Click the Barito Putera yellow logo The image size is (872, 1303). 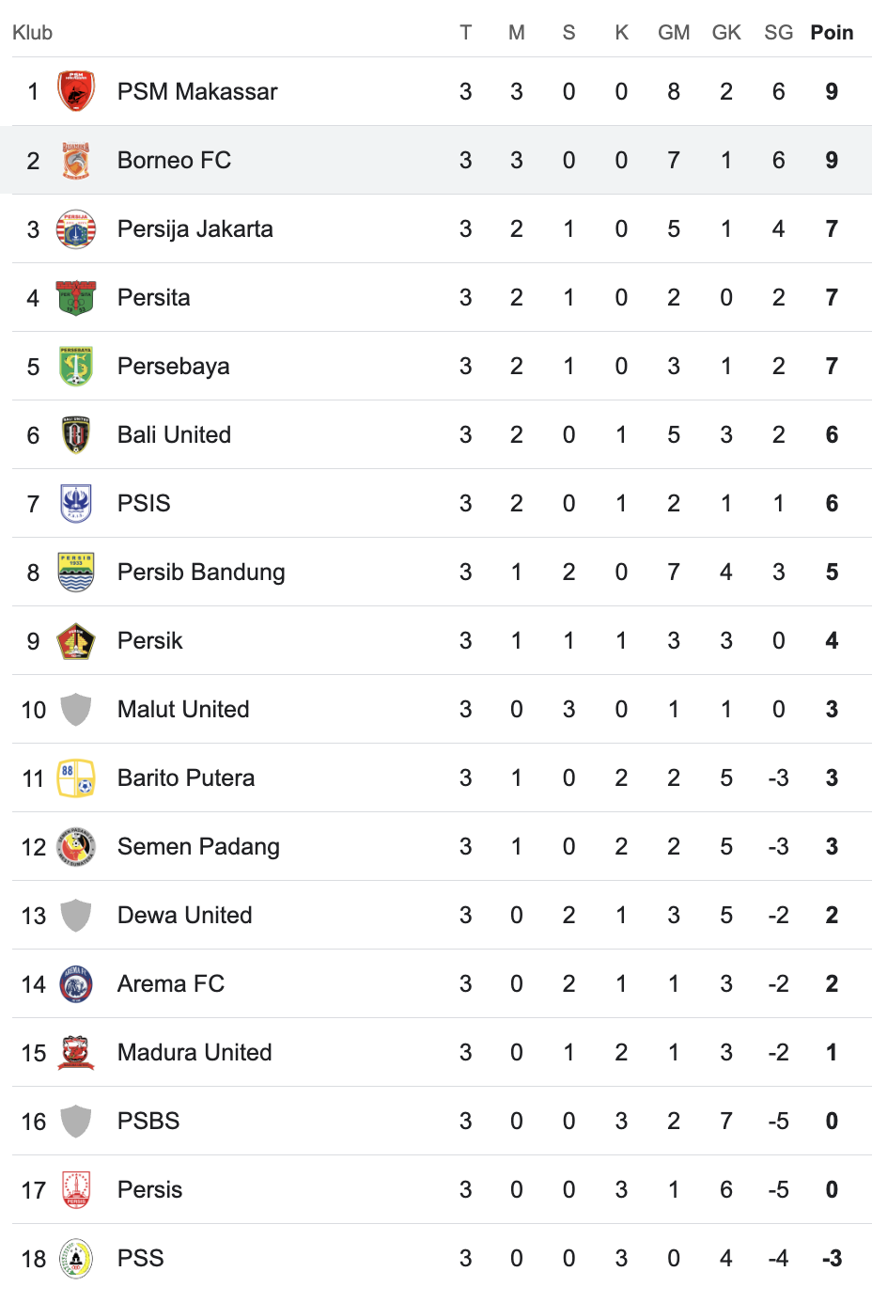tap(76, 777)
